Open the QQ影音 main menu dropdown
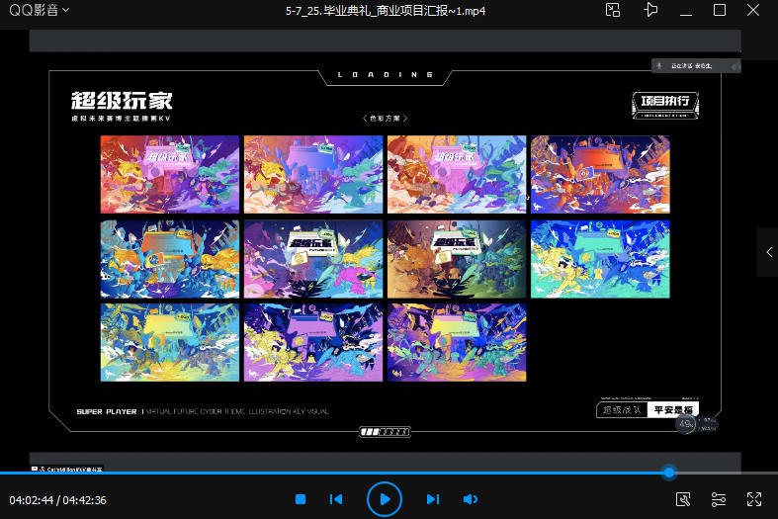 [40, 10]
